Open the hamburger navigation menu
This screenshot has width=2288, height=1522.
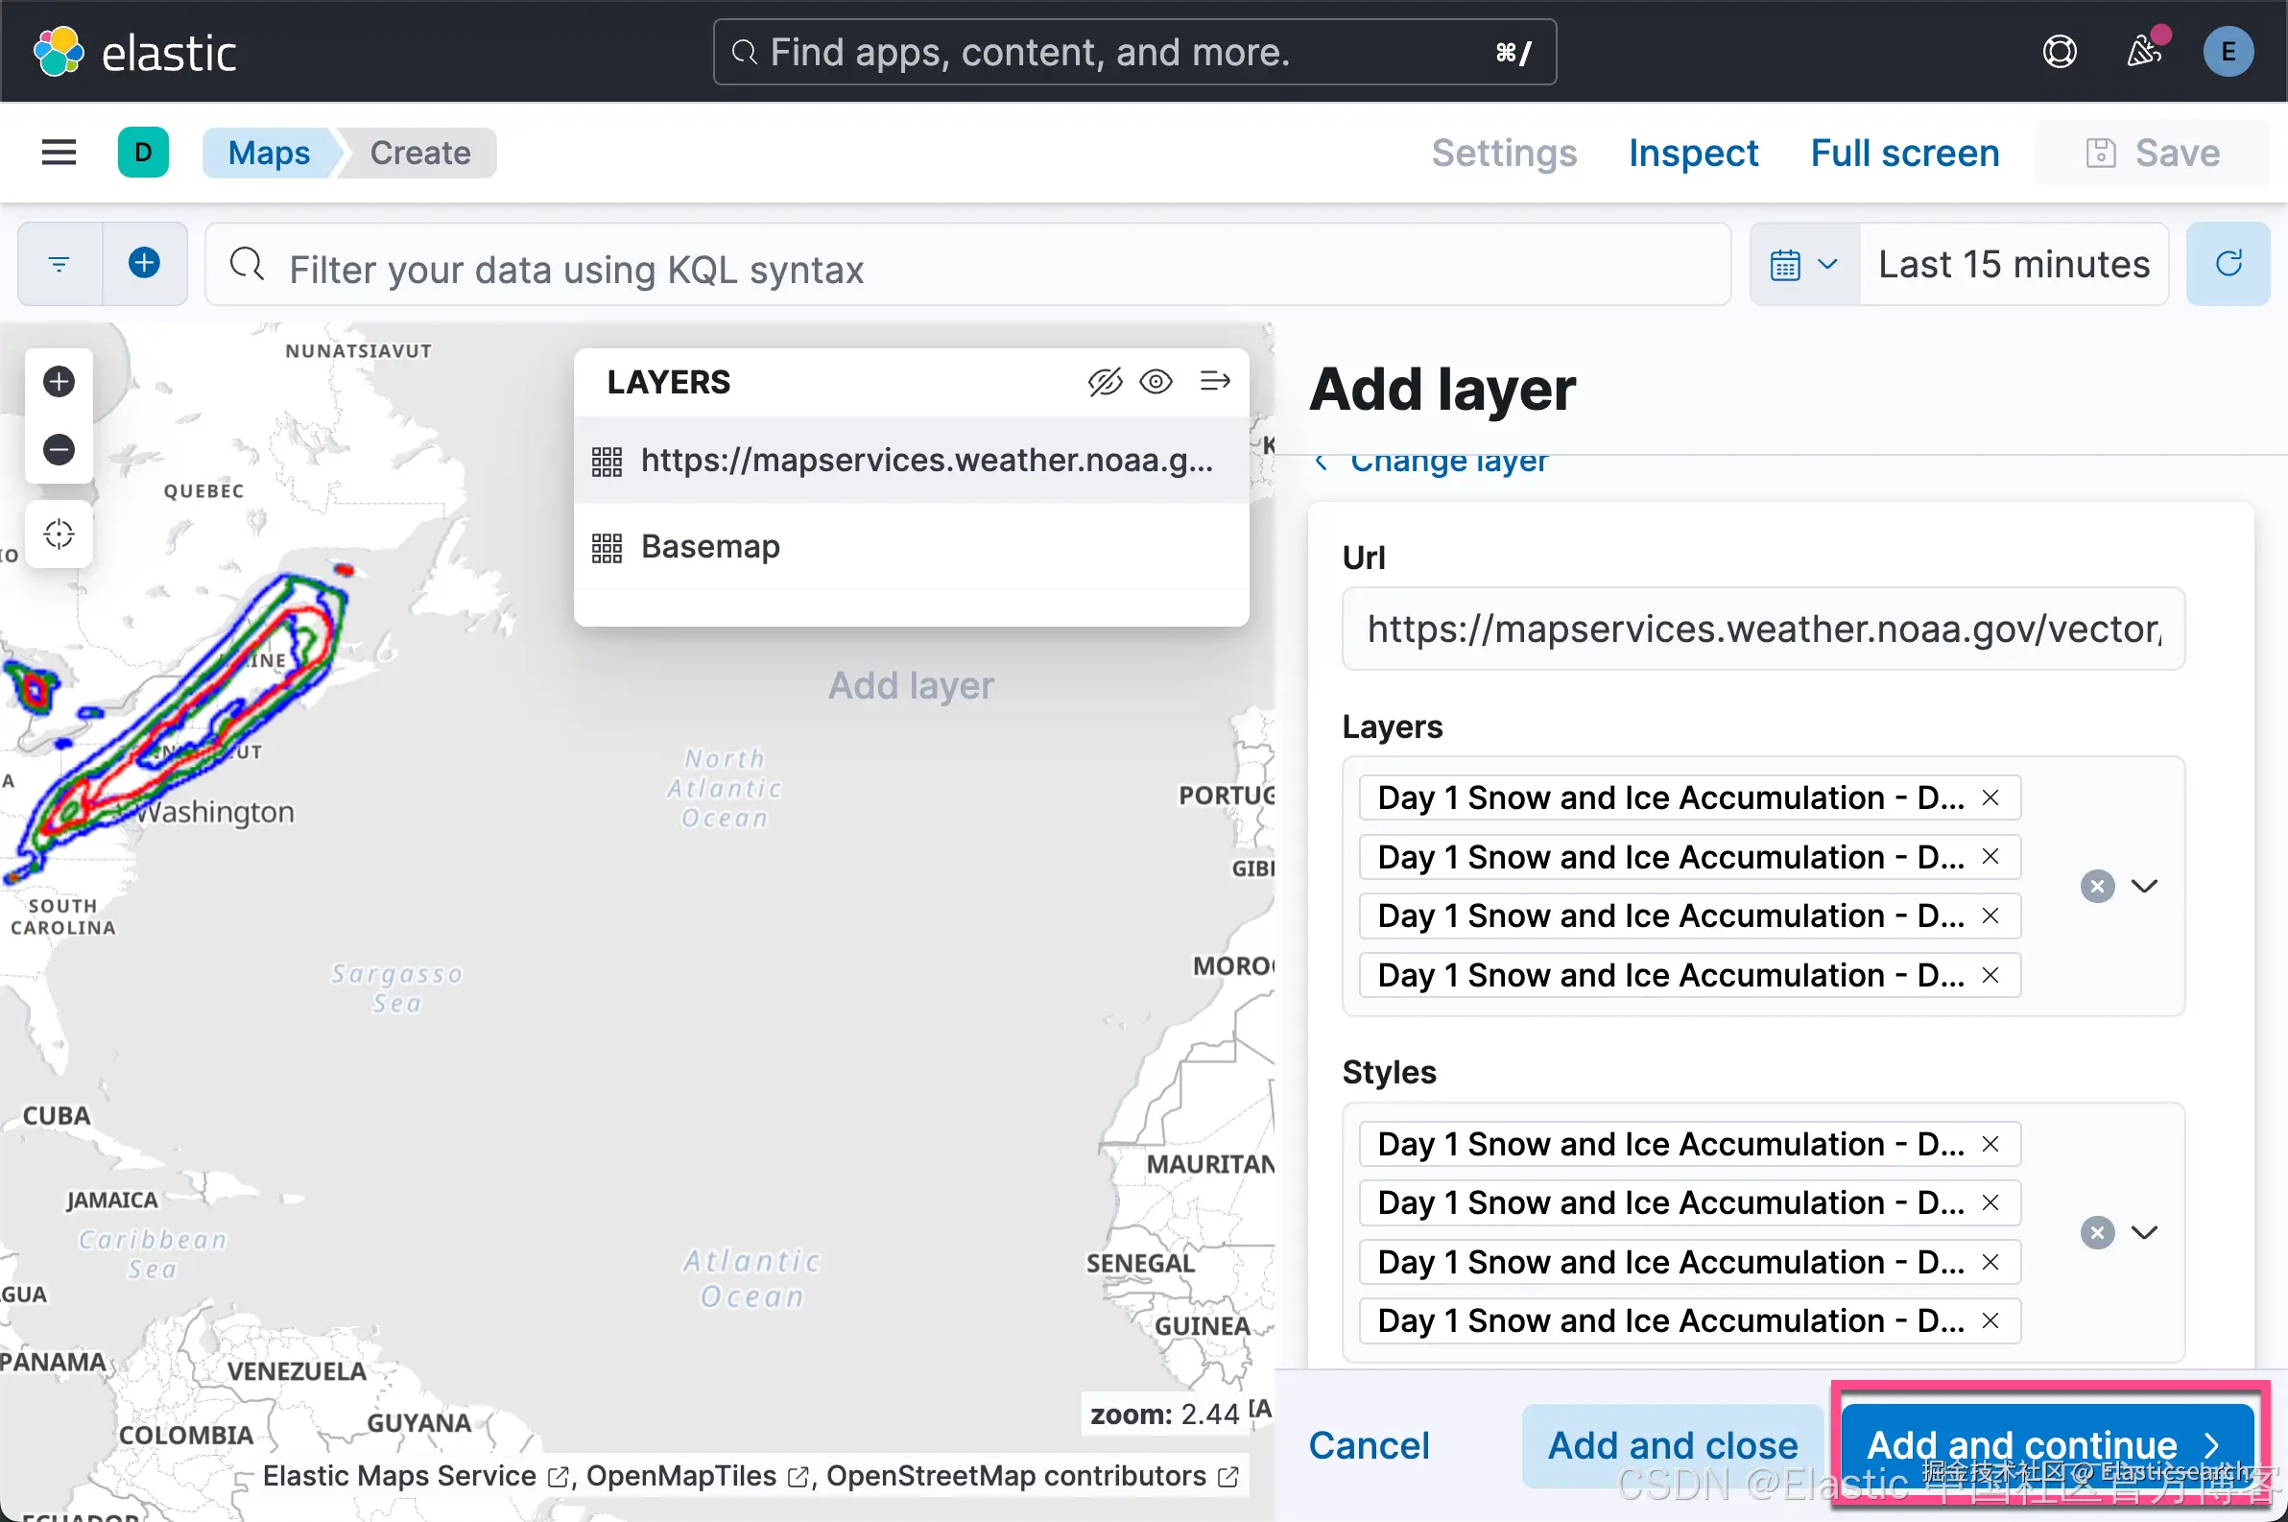click(x=59, y=153)
